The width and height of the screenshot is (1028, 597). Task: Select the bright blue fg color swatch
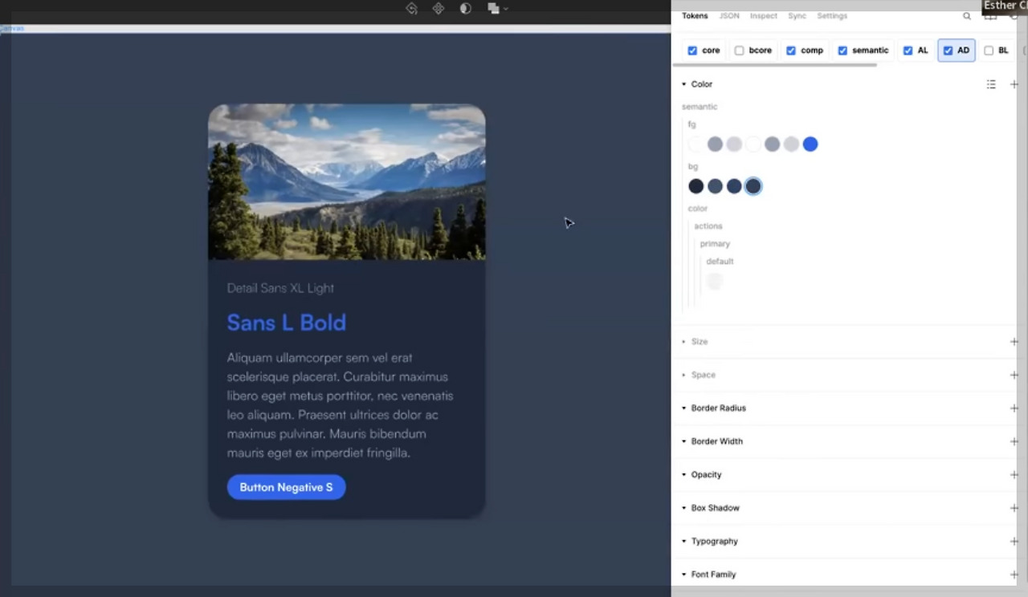pos(810,144)
